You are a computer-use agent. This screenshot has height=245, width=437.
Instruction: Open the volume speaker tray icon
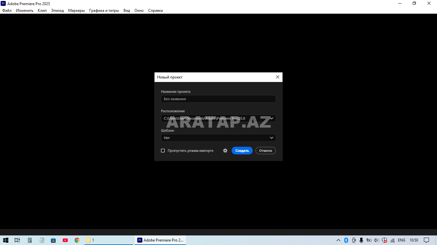click(377, 240)
